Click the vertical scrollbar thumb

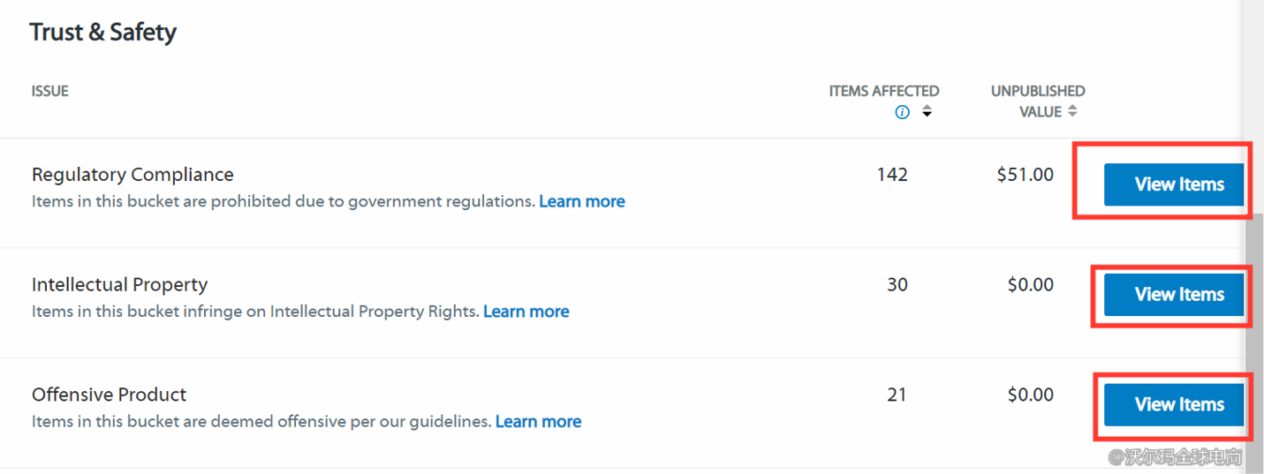(1253, 344)
